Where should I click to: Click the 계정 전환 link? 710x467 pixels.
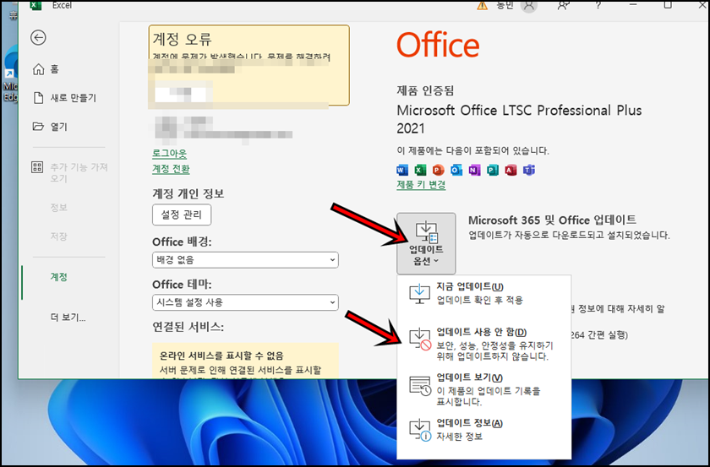point(171,169)
